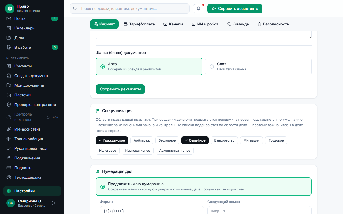The image size is (343, 214).
Task: Toggle the Корпоративное specialization chip
Action: [x=138, y=151]
